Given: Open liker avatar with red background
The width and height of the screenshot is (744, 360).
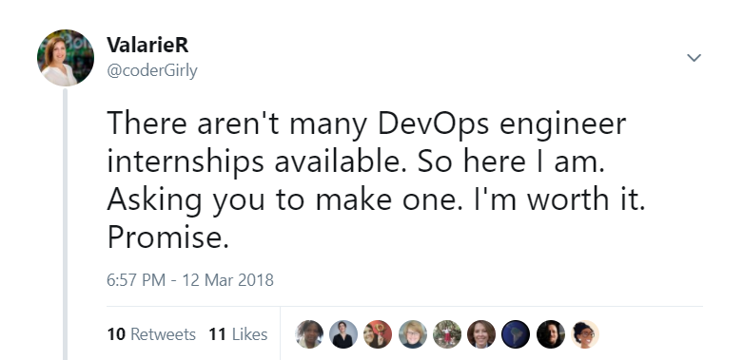Looking at the screenshot, I should tap(378, 334).
